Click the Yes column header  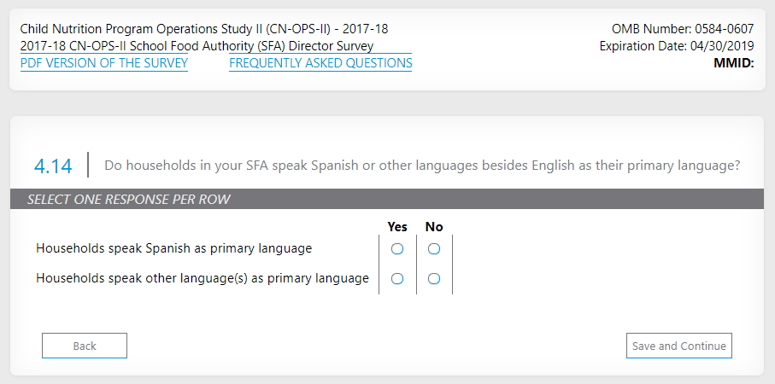(x=397, y=227)
